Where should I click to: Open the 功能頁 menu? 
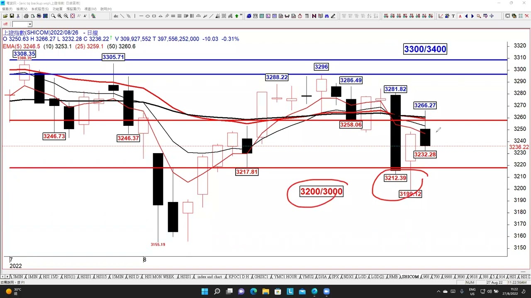(x=58, y=9)
